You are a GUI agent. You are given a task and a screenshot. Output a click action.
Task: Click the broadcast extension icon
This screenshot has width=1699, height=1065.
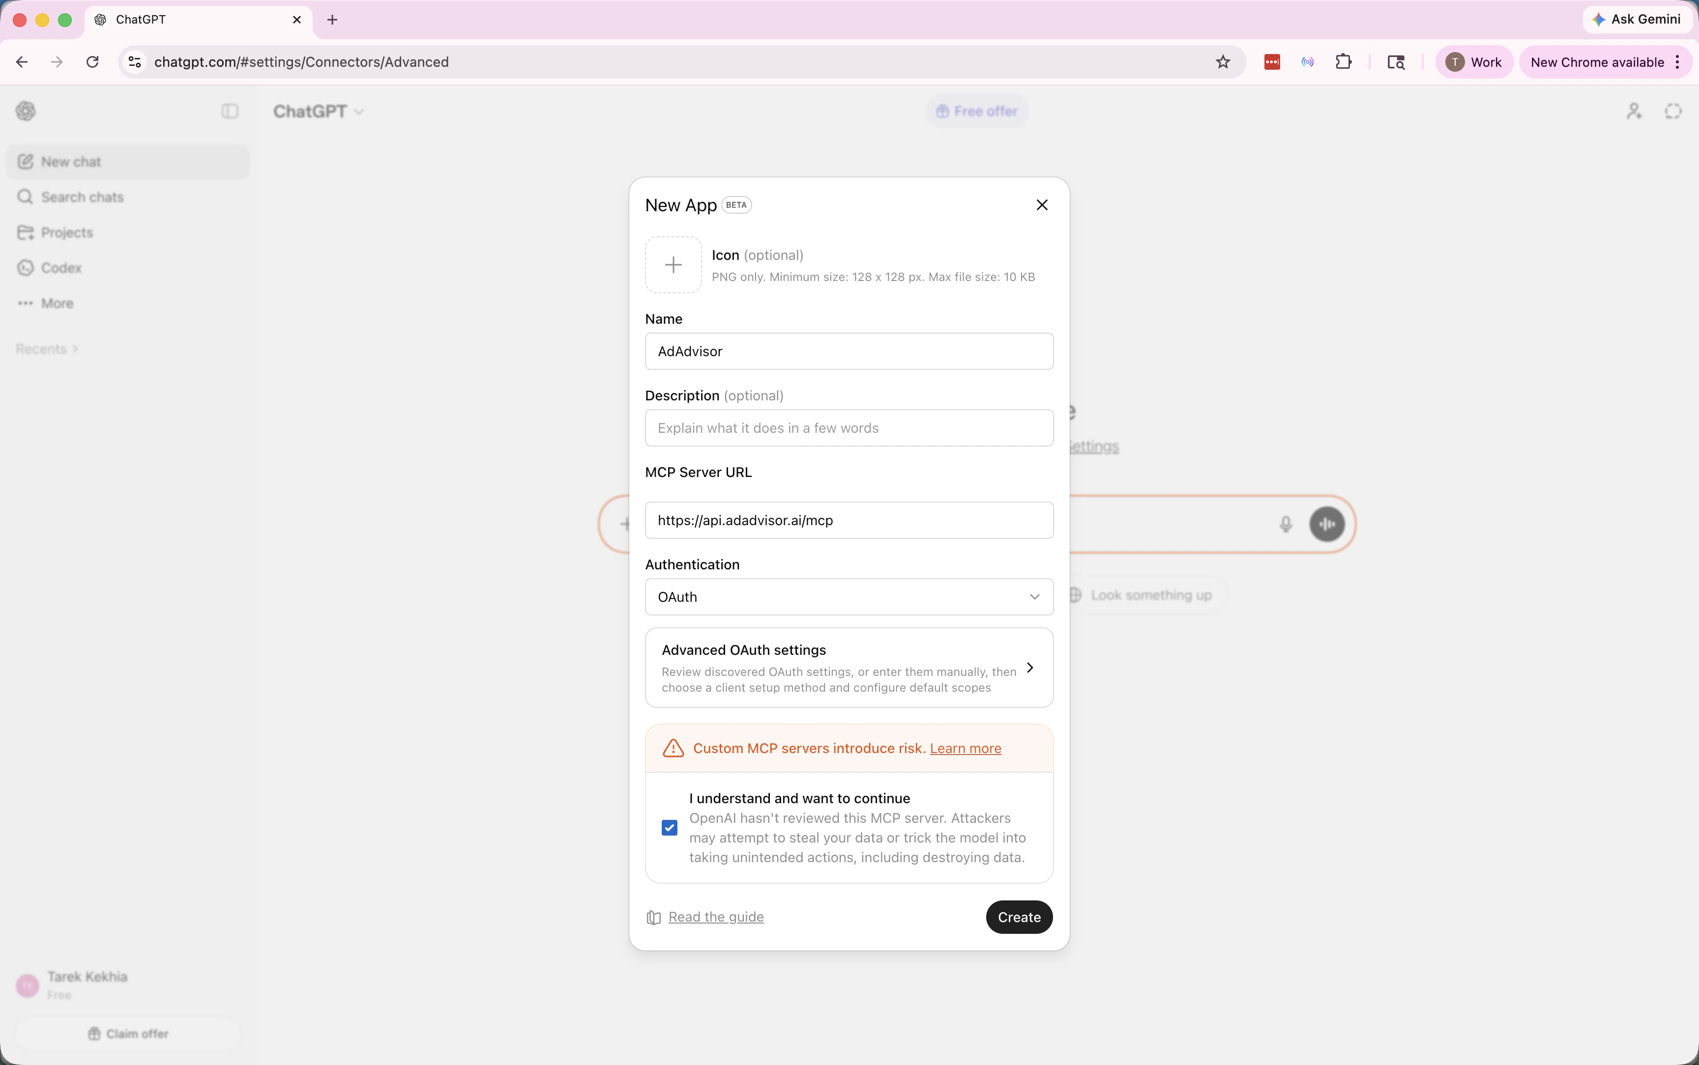tap(1308, 62)
